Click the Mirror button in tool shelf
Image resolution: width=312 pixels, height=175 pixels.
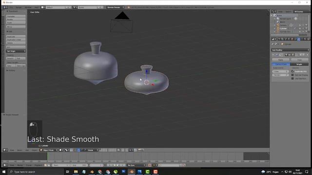click(x=16, y=27)
